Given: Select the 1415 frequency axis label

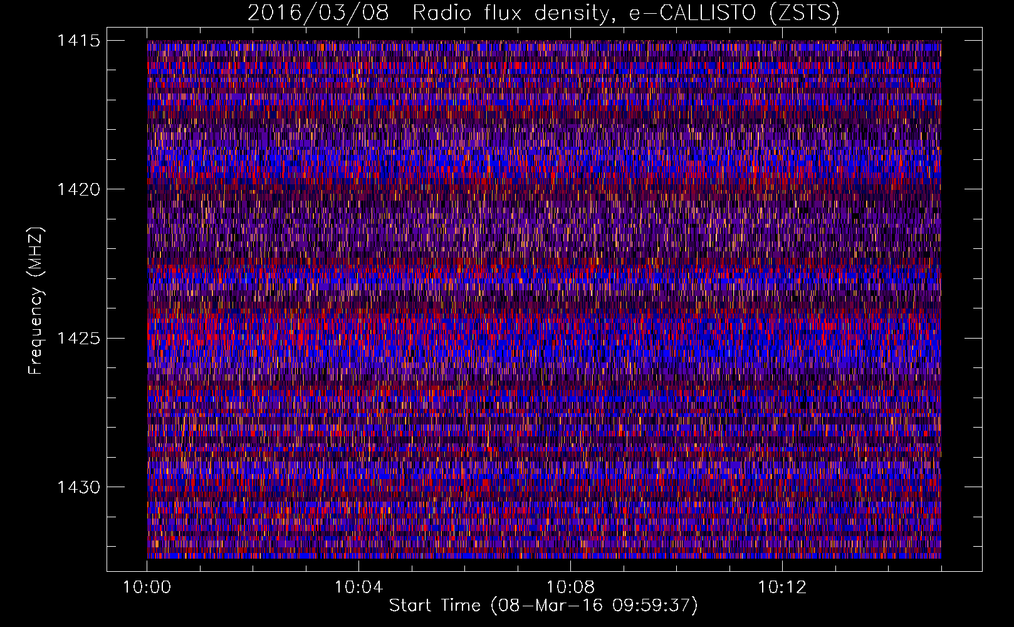Looking at the screenshot, I should point(78,41).
